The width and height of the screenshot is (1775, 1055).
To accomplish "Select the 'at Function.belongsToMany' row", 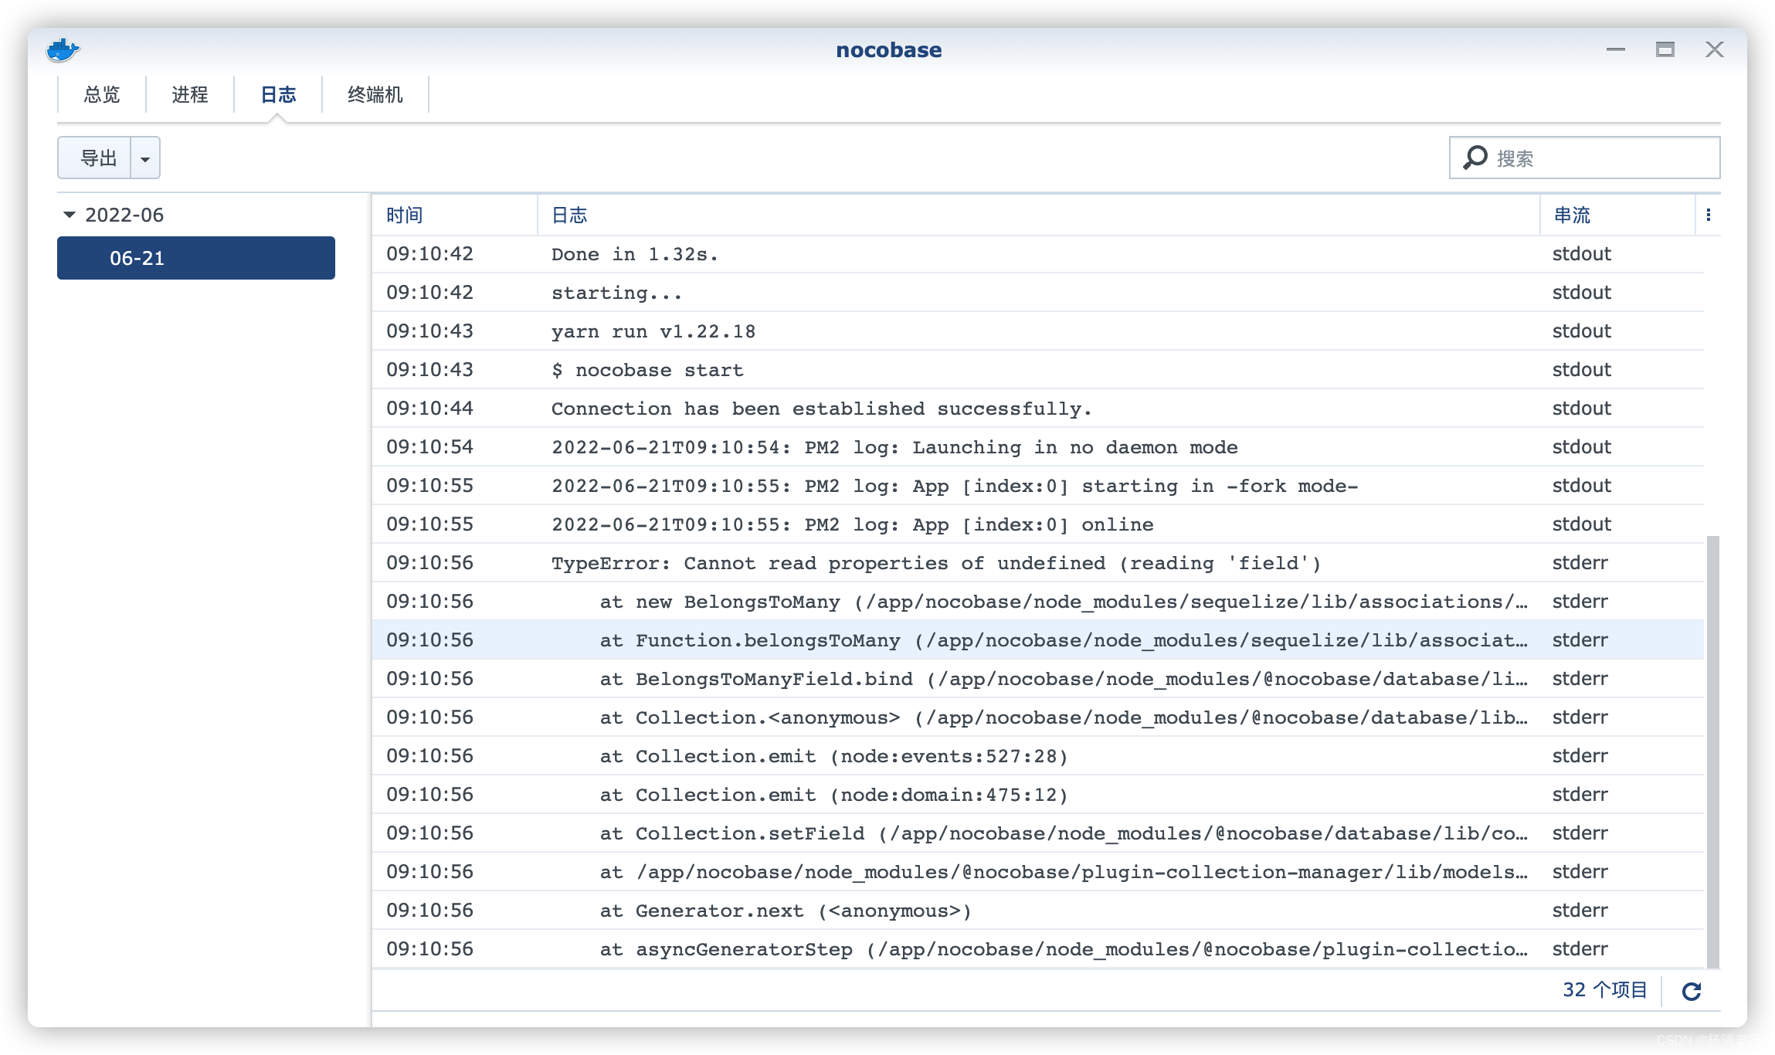I will (x=1038, y=640).
